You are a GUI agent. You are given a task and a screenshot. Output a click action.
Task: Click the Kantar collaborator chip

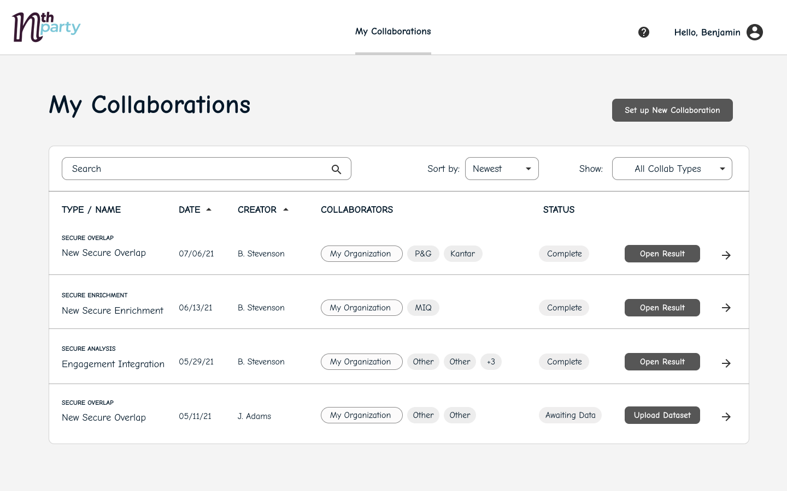[462, 254]
